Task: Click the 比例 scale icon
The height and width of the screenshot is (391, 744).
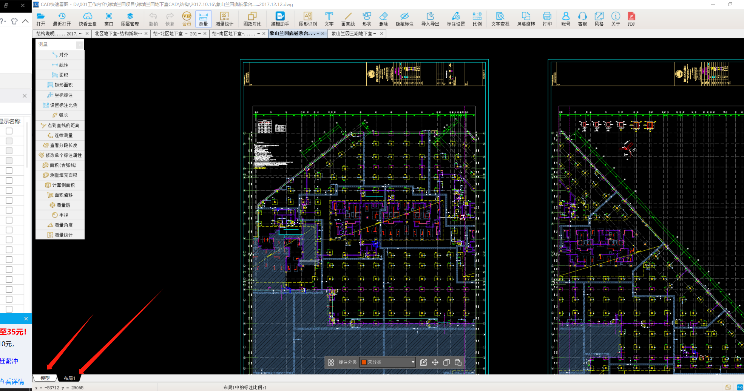Action: tap(477, 19)
